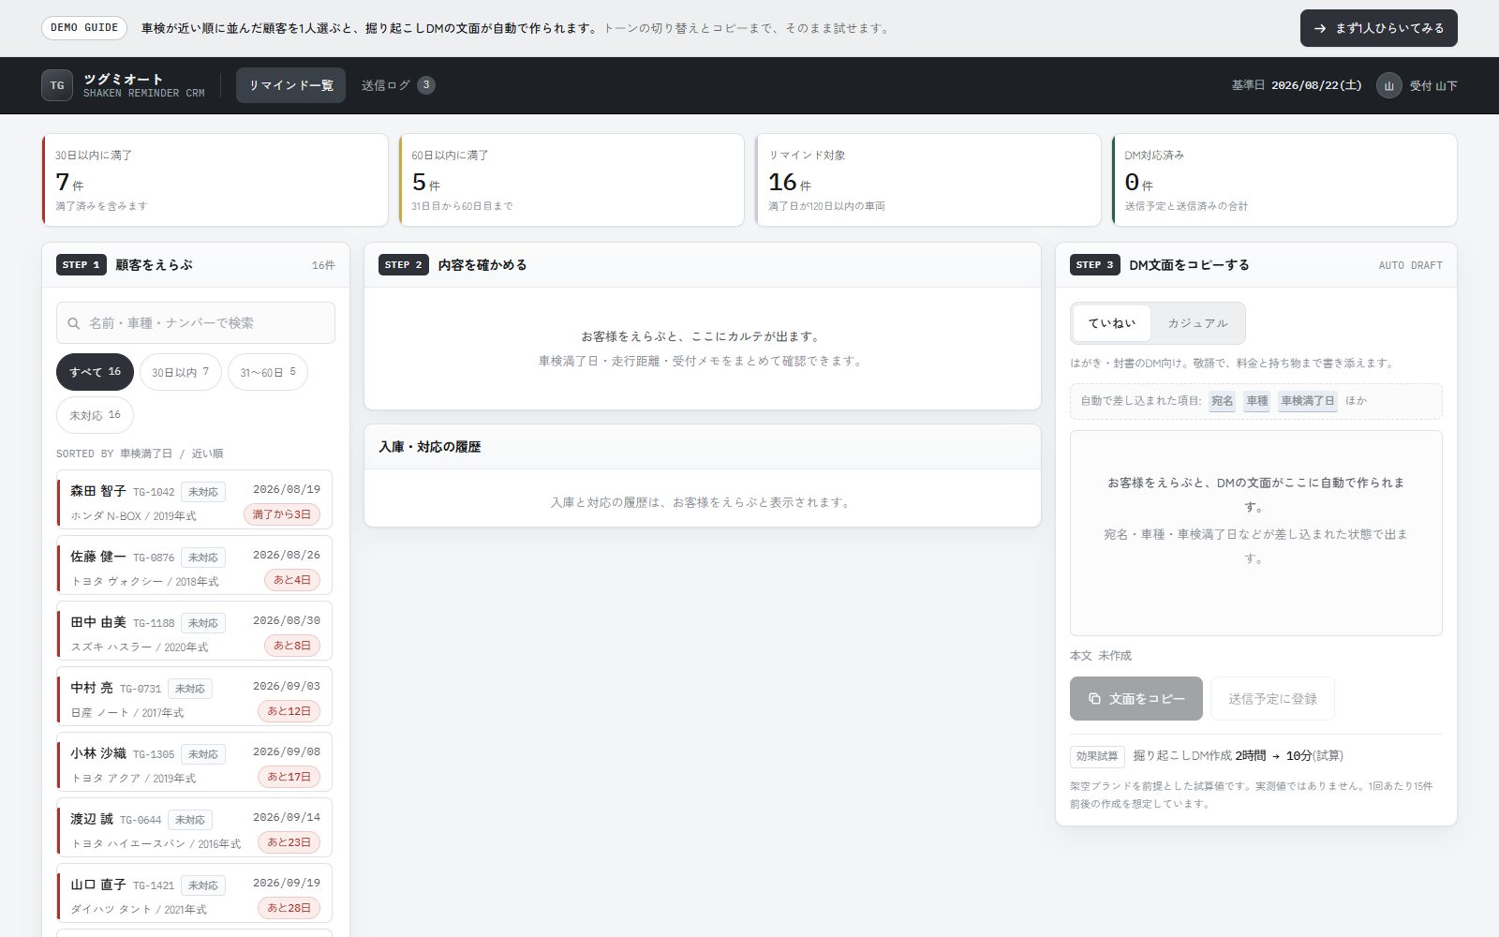Filter list by 31〜60日
The image size is (1499, 937).
pyautogui.click(x=268, y=372)
